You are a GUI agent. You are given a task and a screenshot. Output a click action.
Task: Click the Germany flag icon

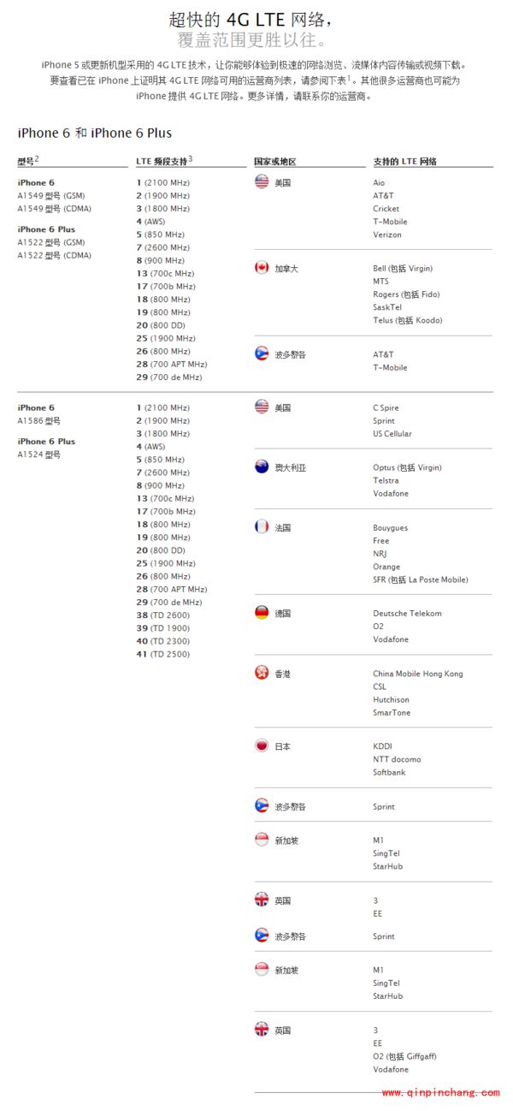click(x=262, y=613)
